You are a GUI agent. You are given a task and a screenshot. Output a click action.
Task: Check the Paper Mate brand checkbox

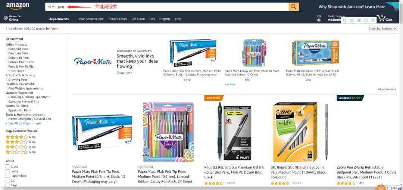[7, 176]
